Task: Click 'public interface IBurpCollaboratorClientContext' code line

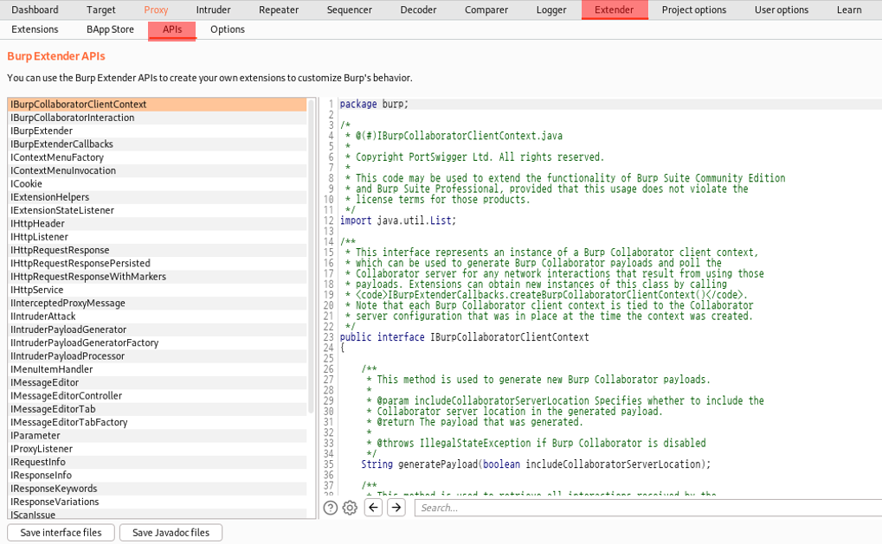Action: 464,336
